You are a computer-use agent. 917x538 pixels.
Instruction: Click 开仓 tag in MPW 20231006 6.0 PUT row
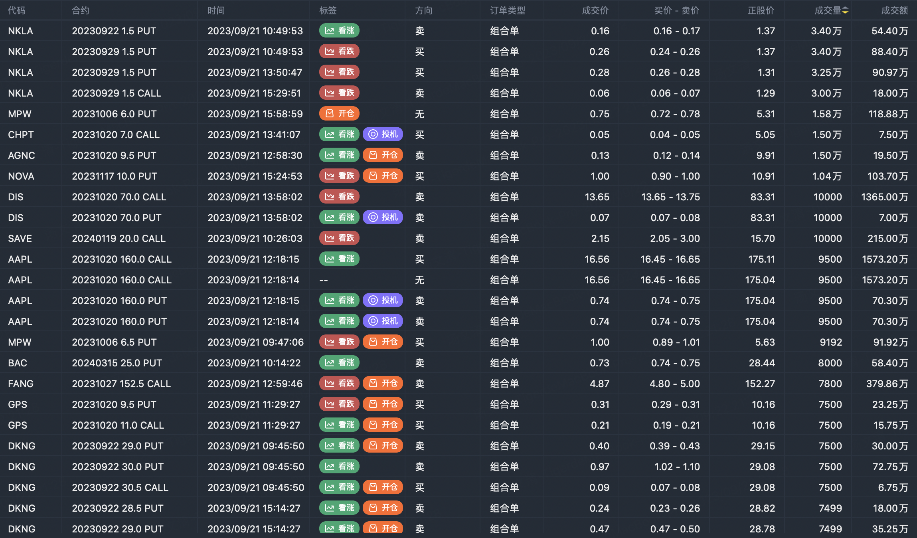(x=339, y=113)
